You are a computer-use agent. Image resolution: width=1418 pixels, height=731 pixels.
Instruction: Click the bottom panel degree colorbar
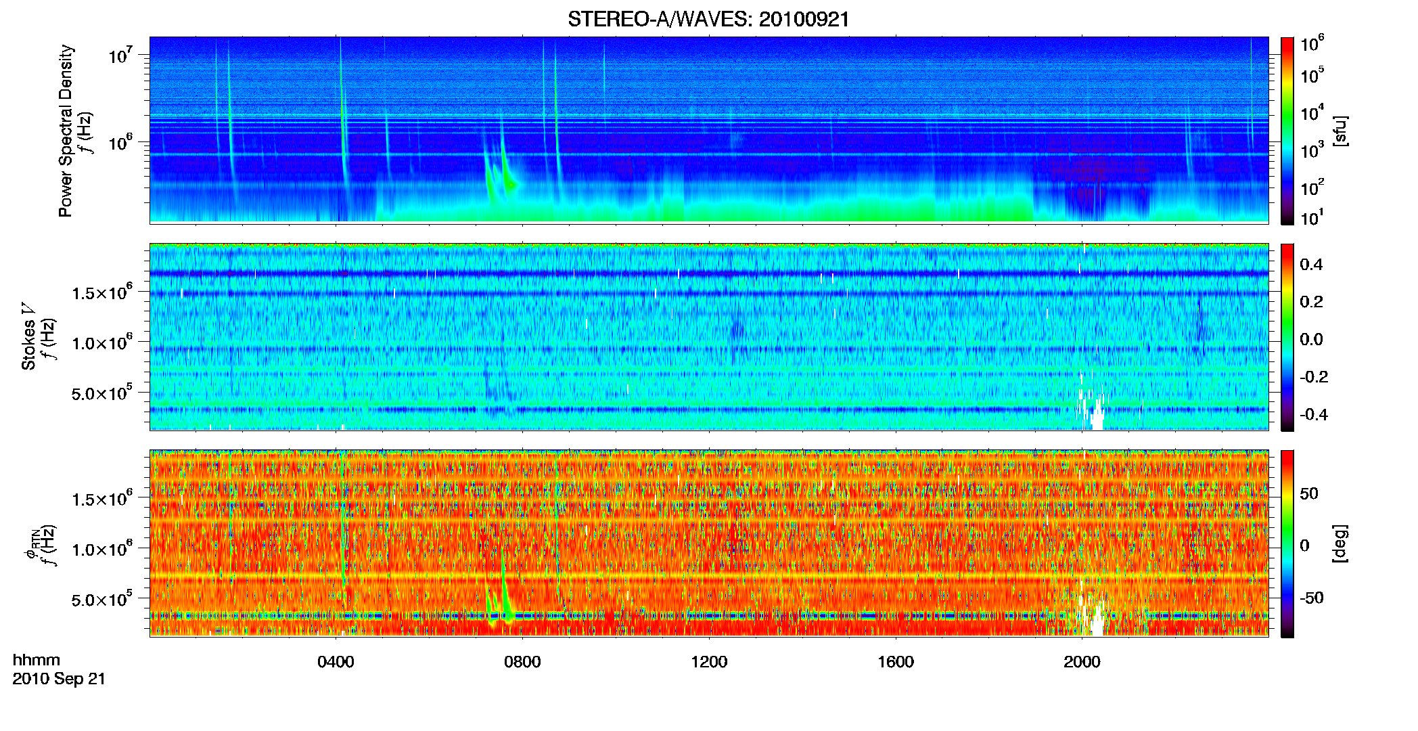(x=1287, y=544)
